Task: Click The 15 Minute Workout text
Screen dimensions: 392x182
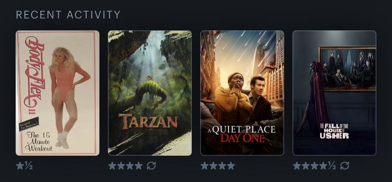Action: tap(38, 142)
